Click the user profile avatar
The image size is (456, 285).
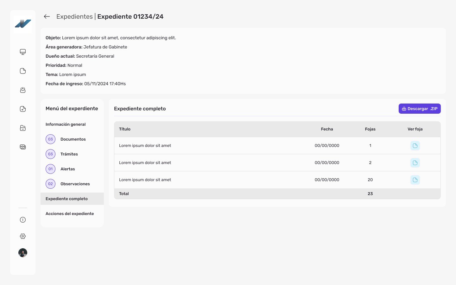click(23, 253)
